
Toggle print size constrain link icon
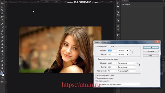pos(139,65)
